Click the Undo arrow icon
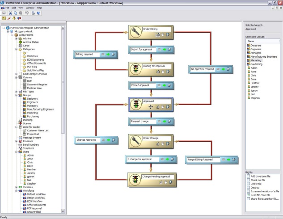 pyautogui.click(x=27, y=13)
